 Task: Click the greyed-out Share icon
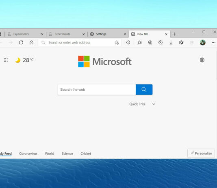(192, 42)
